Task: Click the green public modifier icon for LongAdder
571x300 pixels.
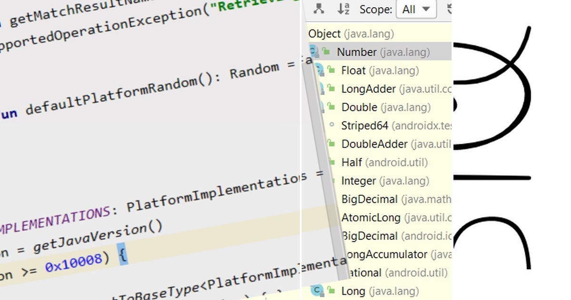Action: 330,89
